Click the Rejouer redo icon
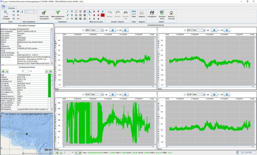Image resolution: width=257 pixels, height=155 pixels. (117, 14)
